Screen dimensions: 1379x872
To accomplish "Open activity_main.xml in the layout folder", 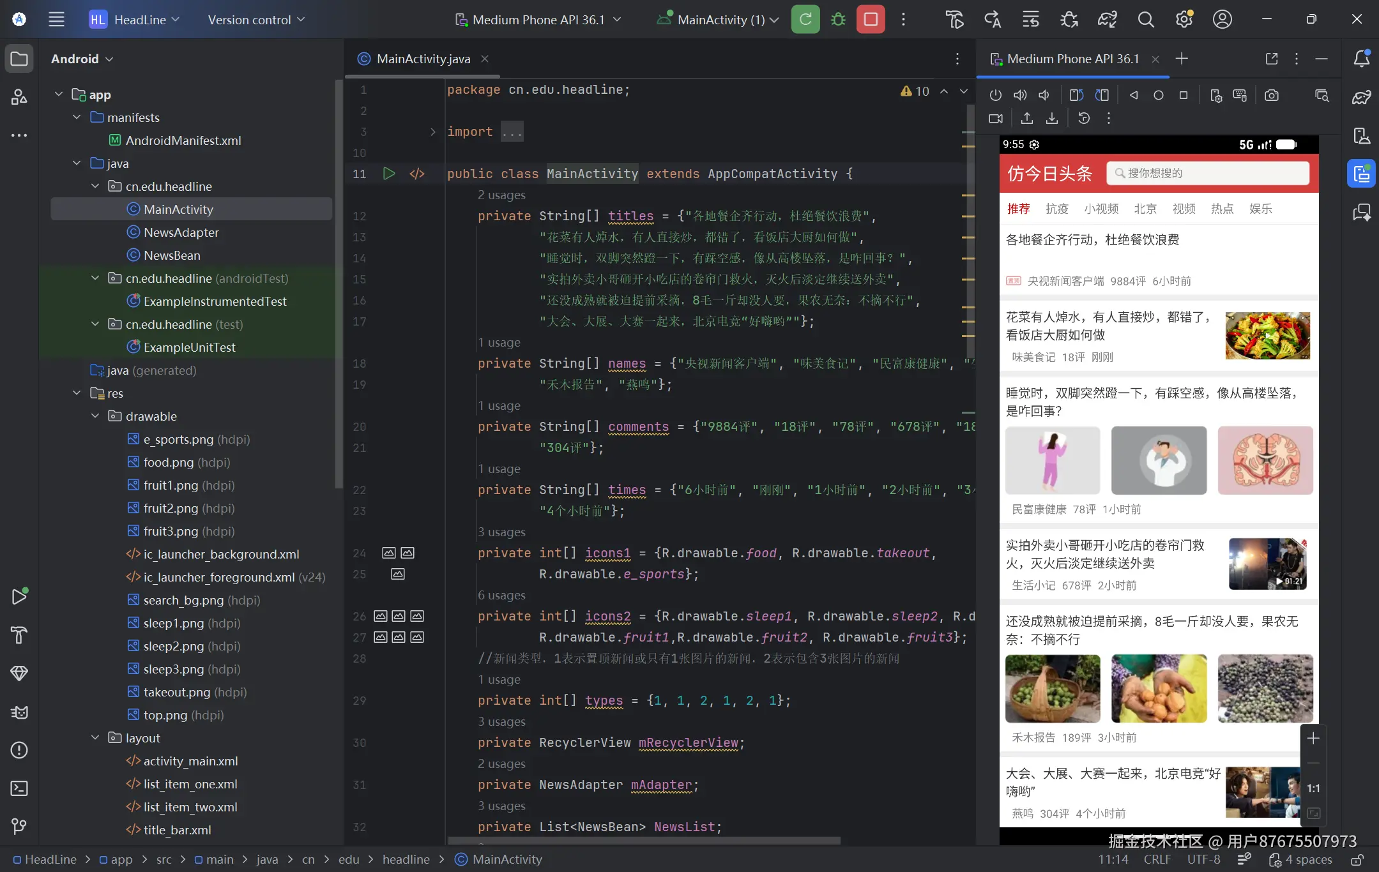I will click(190, 761).
